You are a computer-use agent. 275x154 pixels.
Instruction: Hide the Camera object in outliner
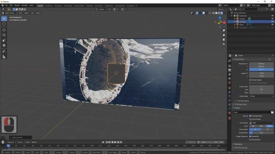(x=272, y=19)
